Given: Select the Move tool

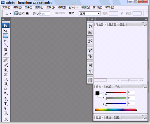Looking at the screenshot, I should [x=5, y=31].
